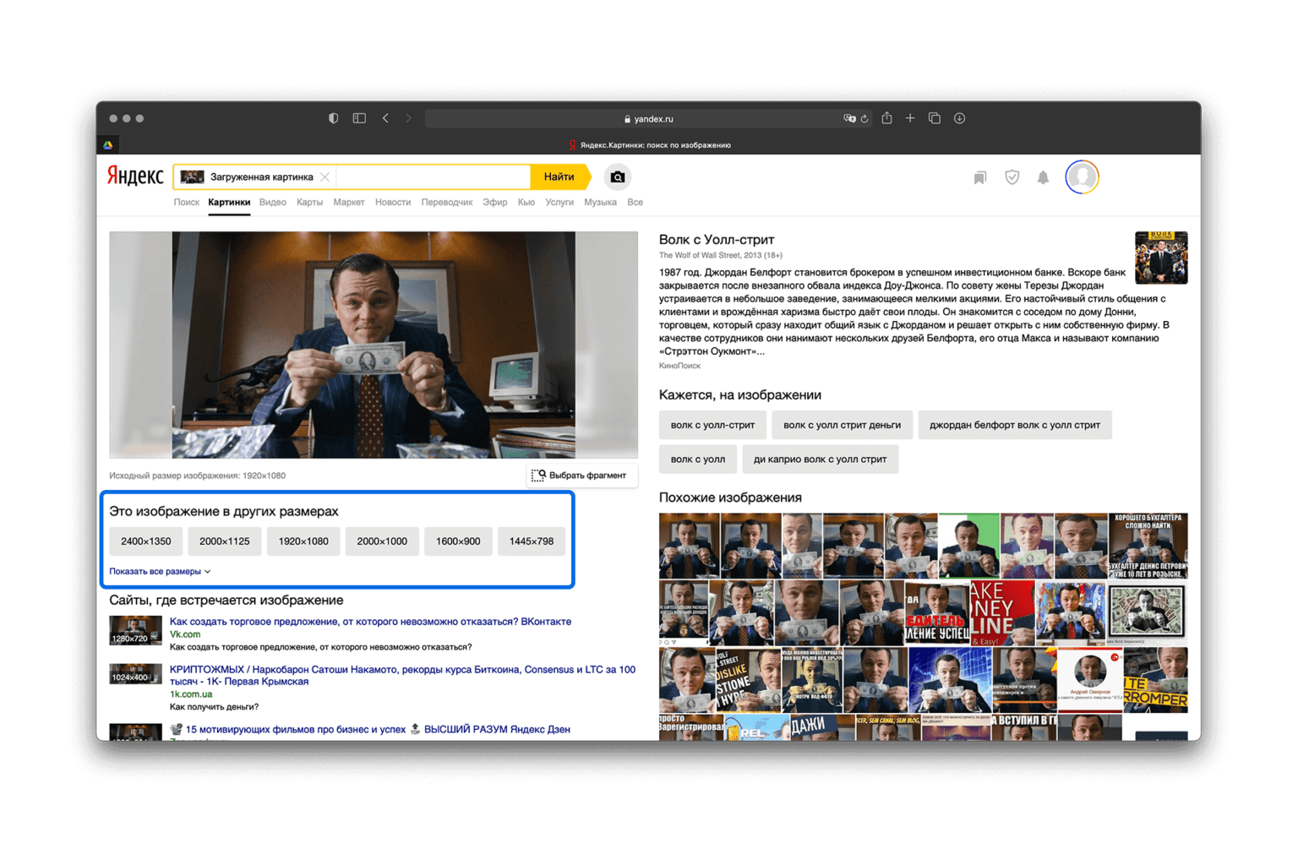The height and width of the screenshot is (865, 1298).
Task: Select the ди каприо волк с уолл стрит tag
Action: pos(820,460)
